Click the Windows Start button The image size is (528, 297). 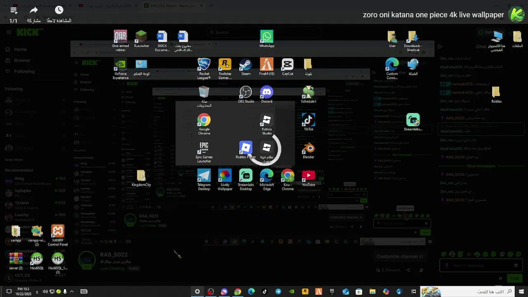pos(521,292)
